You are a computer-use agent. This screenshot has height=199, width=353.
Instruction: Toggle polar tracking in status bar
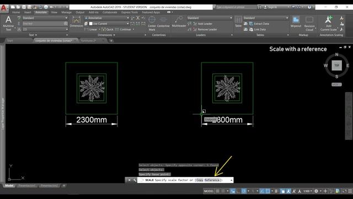[x=244, y=191]
